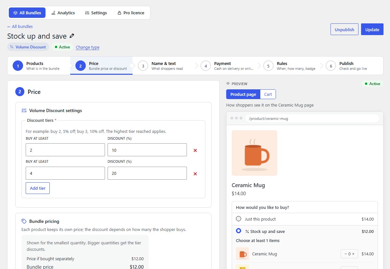This screenshot has width=390, height=269.
Task: Select the 'Just this product' radio option
Action: click(239, 219)
